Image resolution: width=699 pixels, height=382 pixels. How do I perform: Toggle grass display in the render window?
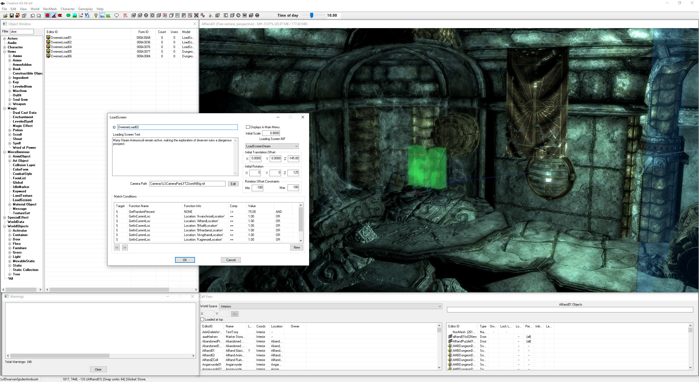pyautogui.click(x=108, y=16)
